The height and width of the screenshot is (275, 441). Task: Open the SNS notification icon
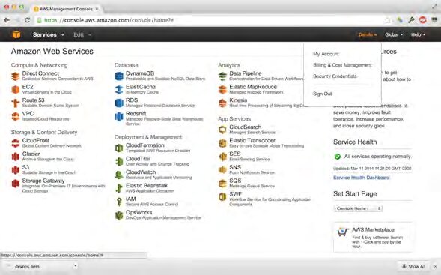pos(223,170)
